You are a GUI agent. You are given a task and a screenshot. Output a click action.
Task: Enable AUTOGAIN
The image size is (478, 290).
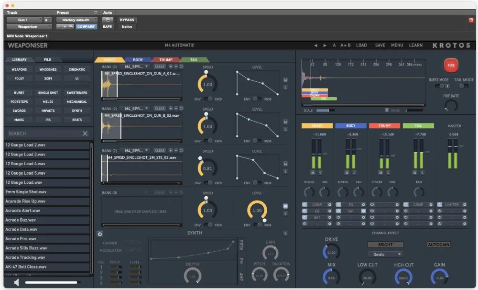(439, 245)
